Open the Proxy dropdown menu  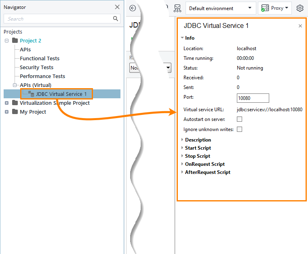(x=275, y=8)
